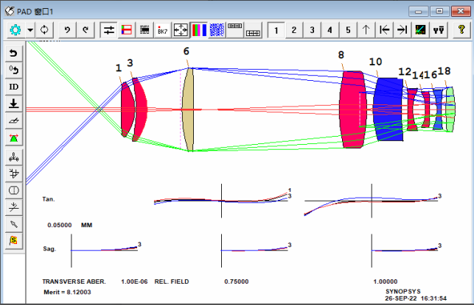Click the red and blue table icon
The width and height of the screenshot is (474, 305).
coord(126,30)
